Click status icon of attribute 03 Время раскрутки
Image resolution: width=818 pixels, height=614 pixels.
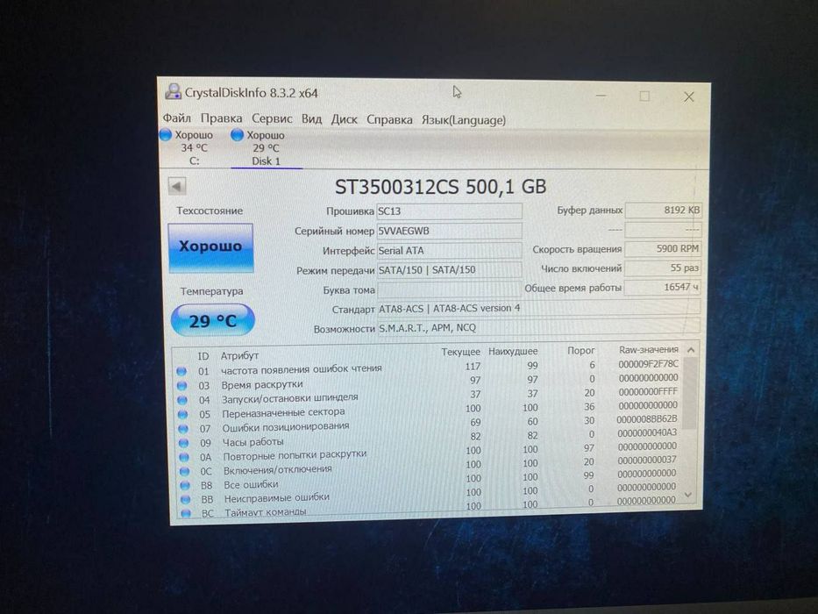tap(181, 386)
